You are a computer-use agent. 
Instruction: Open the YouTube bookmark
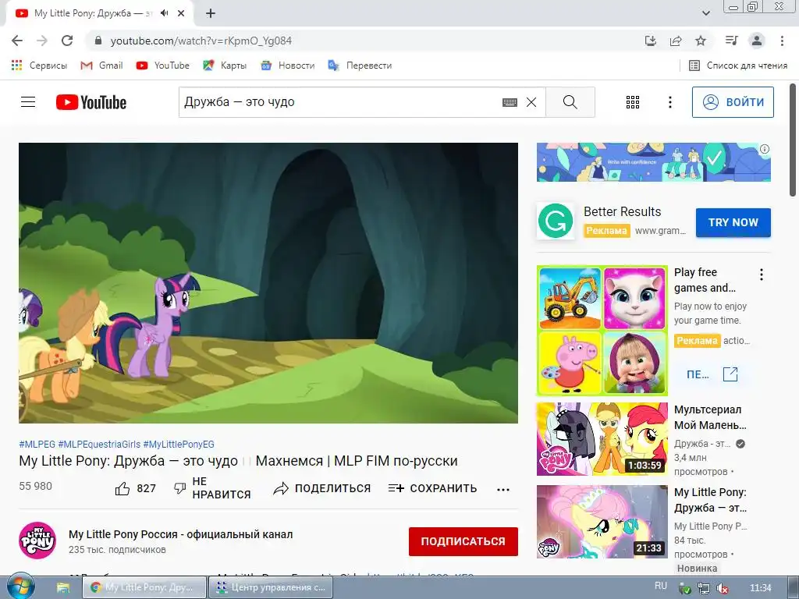(162, 66)
